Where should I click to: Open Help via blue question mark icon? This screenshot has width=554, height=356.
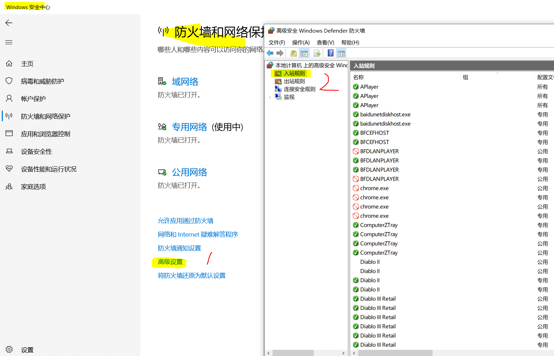point(331,53)
